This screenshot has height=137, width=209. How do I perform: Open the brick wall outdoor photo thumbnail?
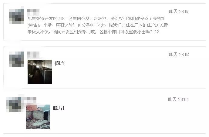tap(38, 117)
